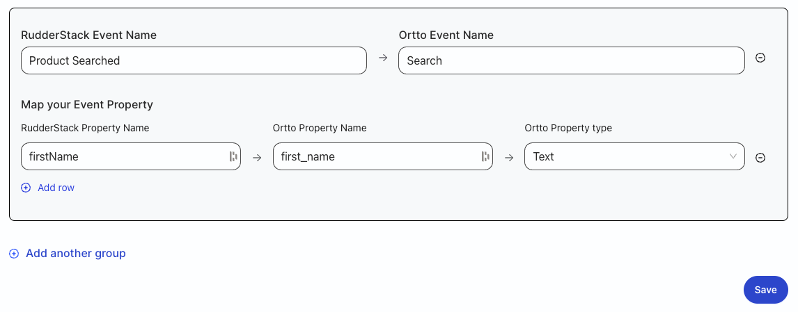
Task: Click the 'RudderStack Property Name' label
Action: 85,128
